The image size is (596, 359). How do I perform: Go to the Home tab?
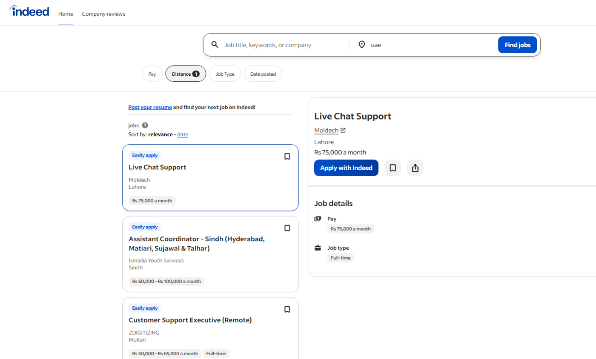pyautogui.click(x=66, y=14)
